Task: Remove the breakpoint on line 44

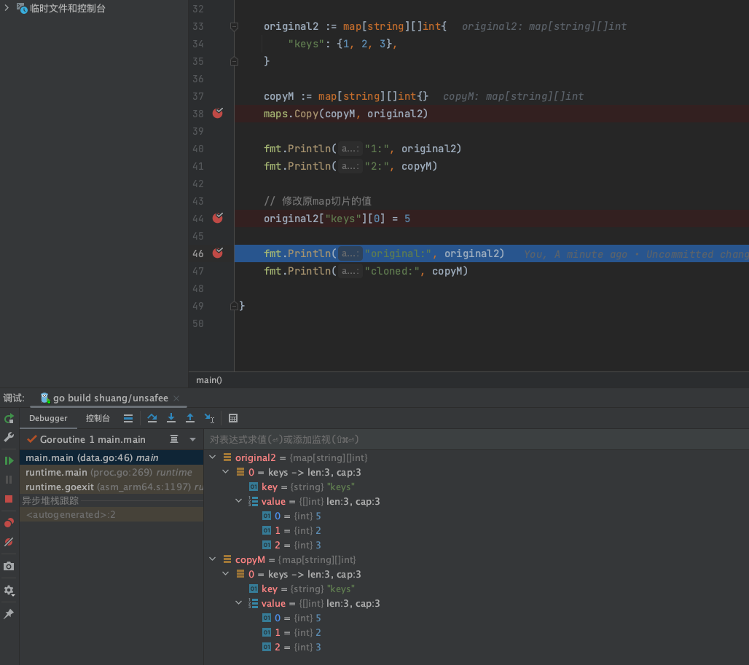Action: (x=217, y=219)
